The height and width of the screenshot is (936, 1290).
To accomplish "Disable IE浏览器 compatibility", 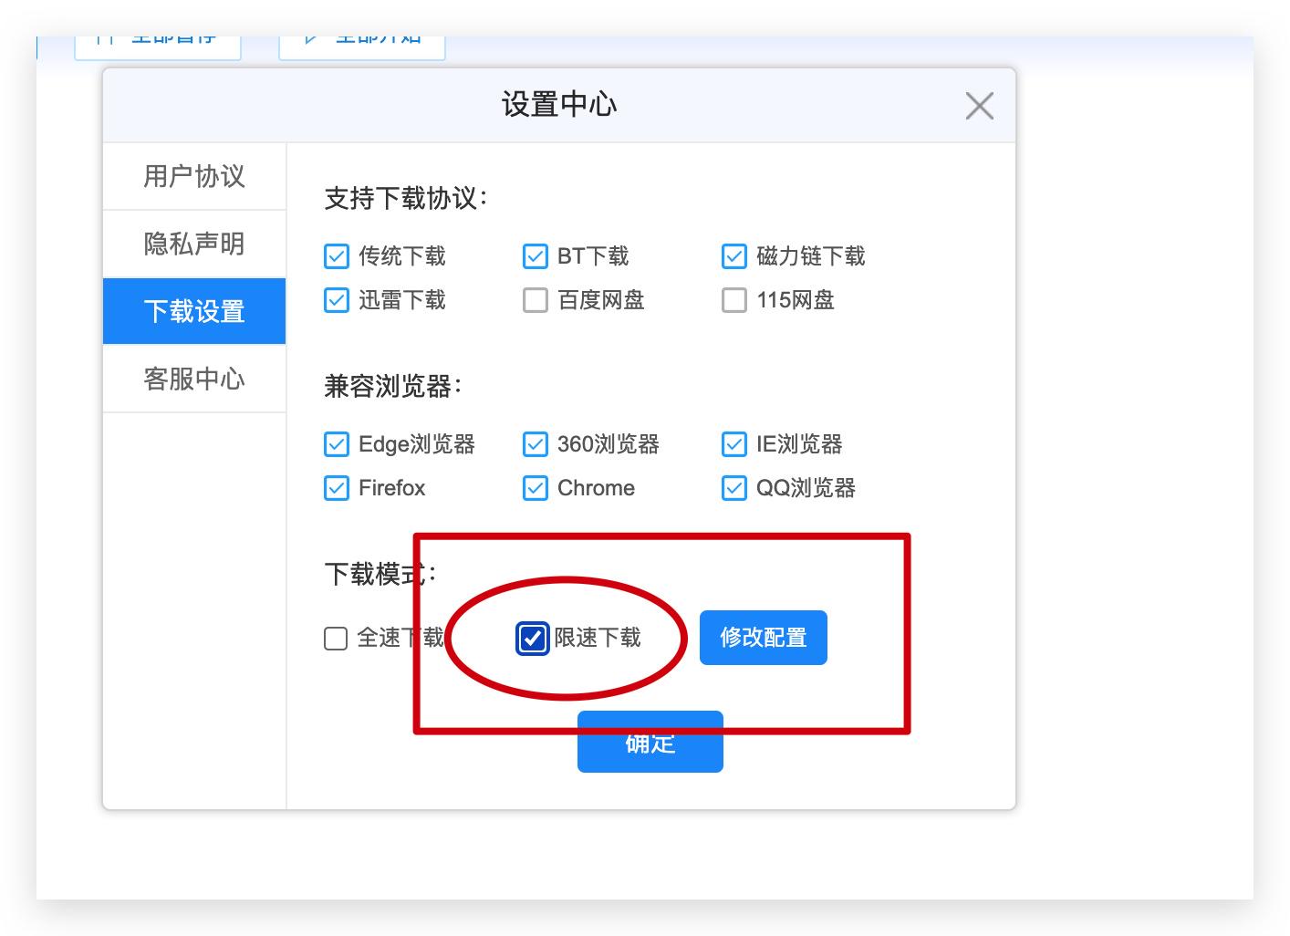I will (733, 444).
